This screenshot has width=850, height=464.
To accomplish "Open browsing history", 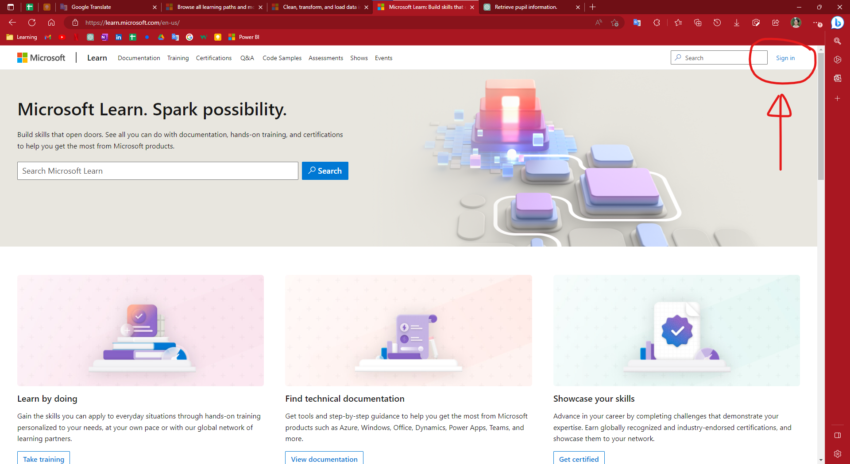I will pos(717,23).
